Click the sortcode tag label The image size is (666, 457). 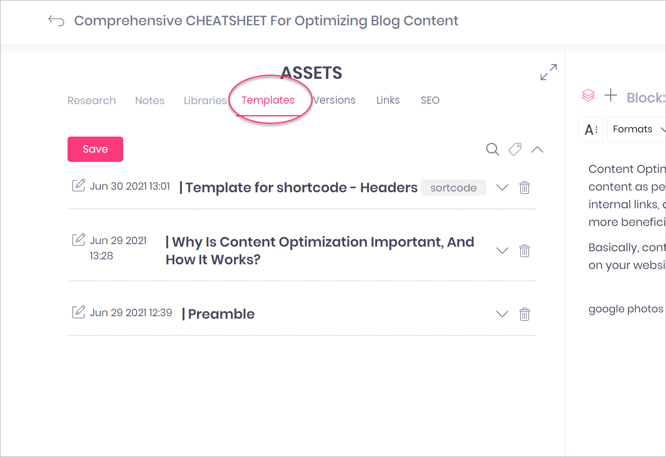(453, 188)
